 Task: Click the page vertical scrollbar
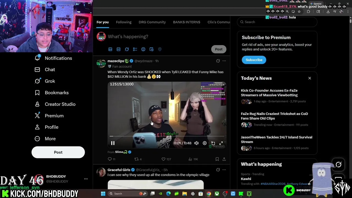[x=350, y=21]
